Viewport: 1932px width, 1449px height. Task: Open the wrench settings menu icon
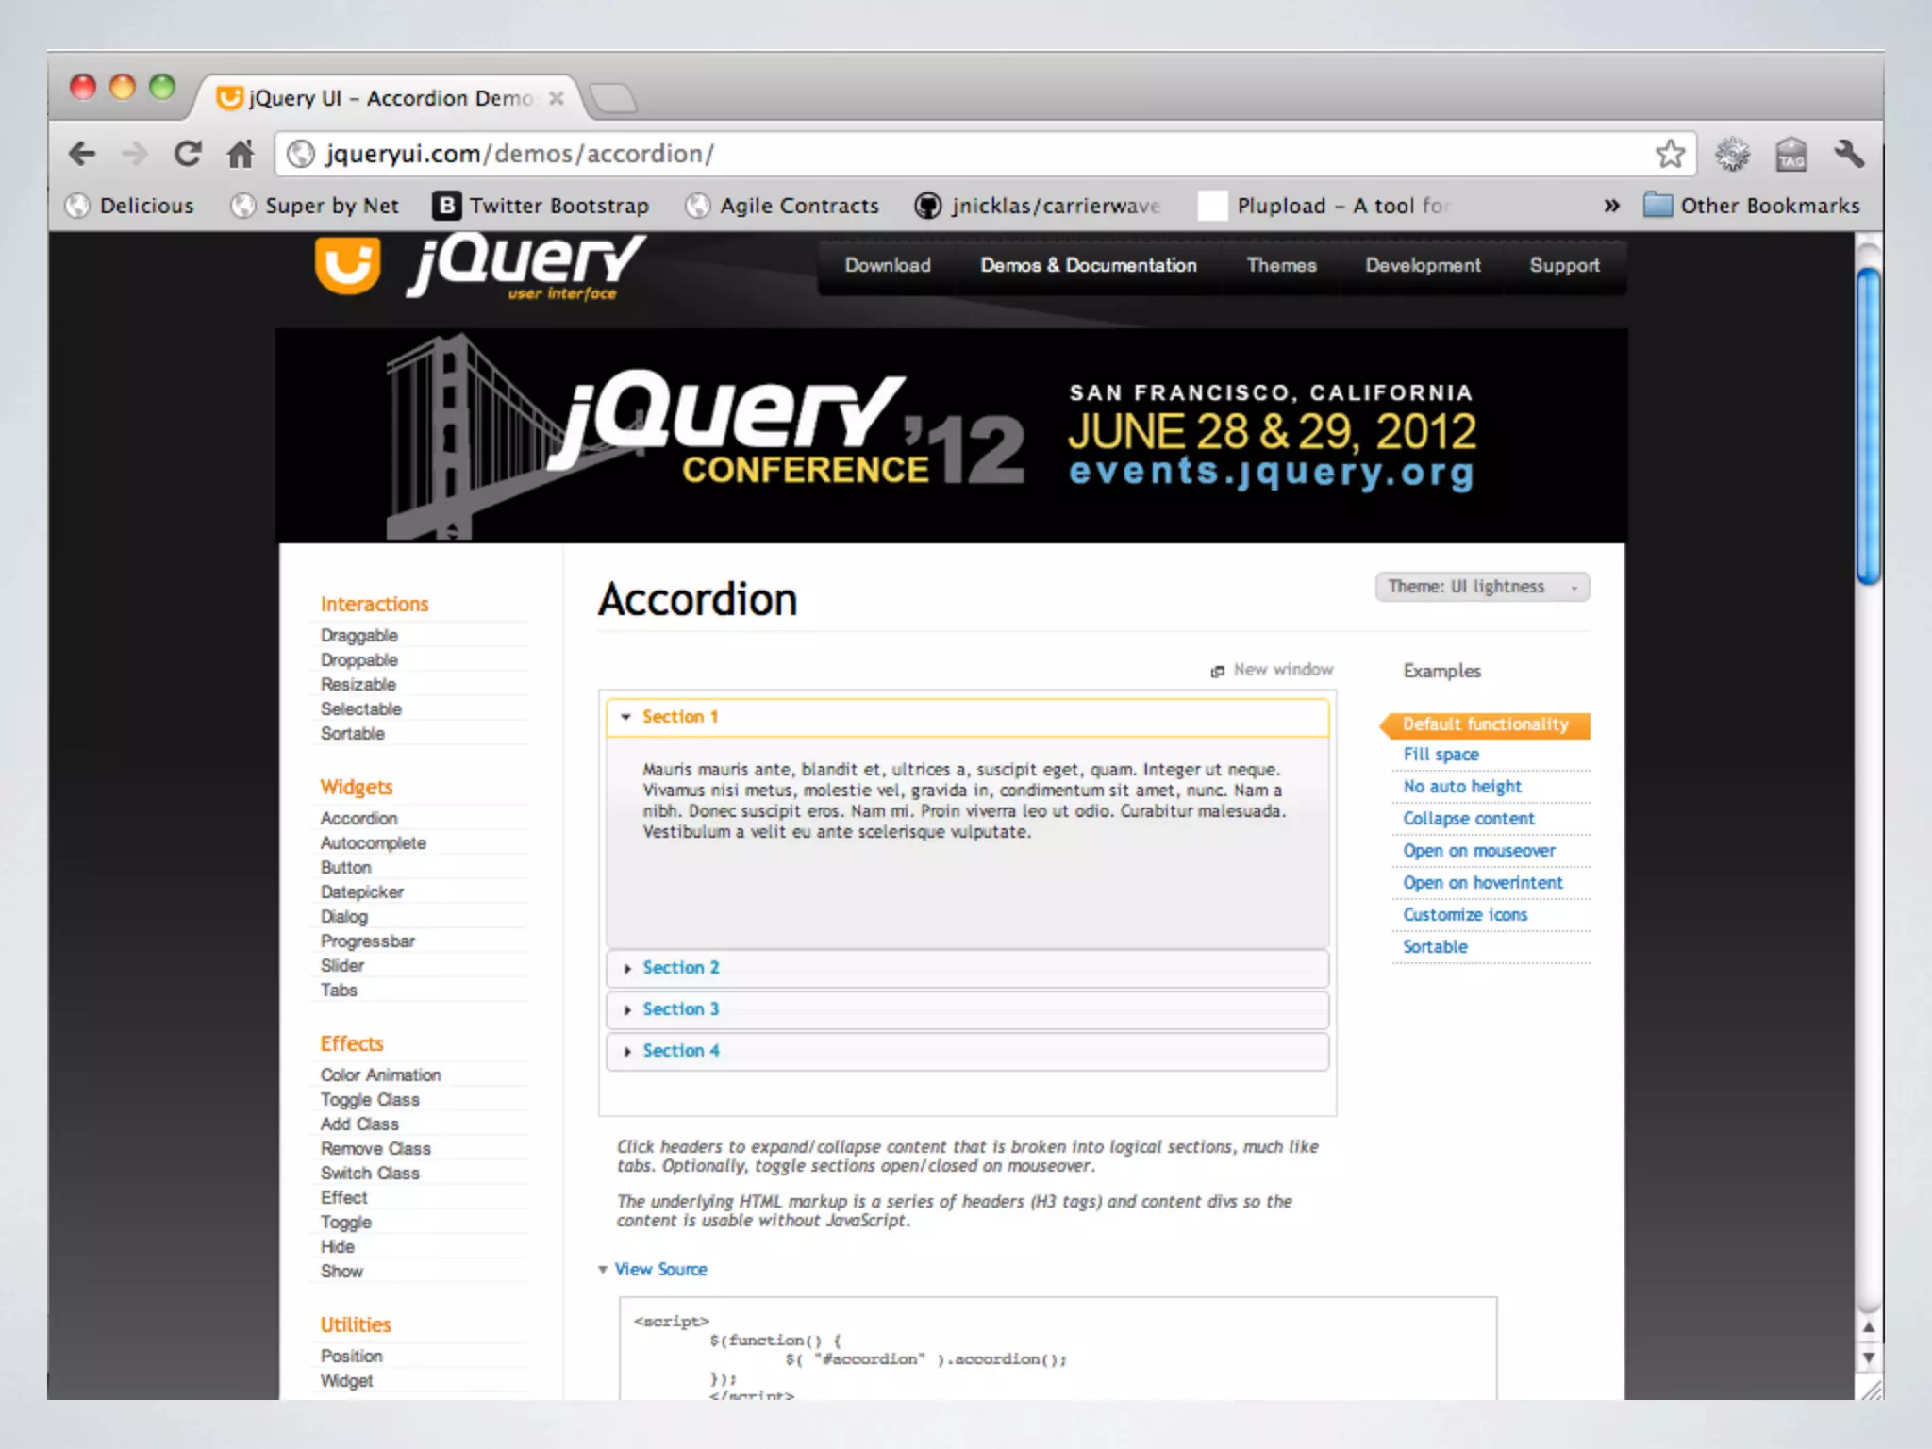1849,153
